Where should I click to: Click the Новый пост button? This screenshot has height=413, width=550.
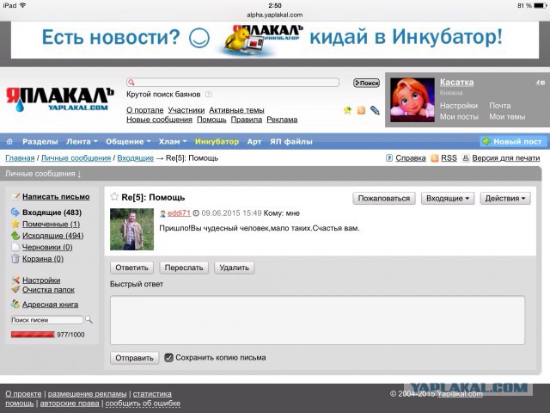[x=513, y=141]
